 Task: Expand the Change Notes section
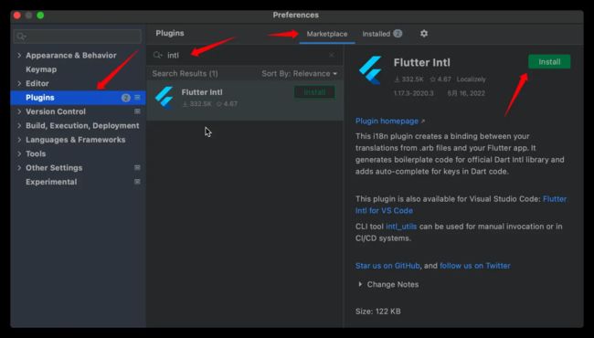360,284
